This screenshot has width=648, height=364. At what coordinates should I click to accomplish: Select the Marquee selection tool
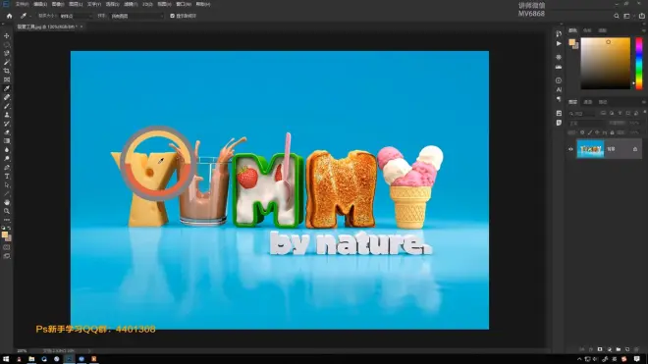point(7,44)
